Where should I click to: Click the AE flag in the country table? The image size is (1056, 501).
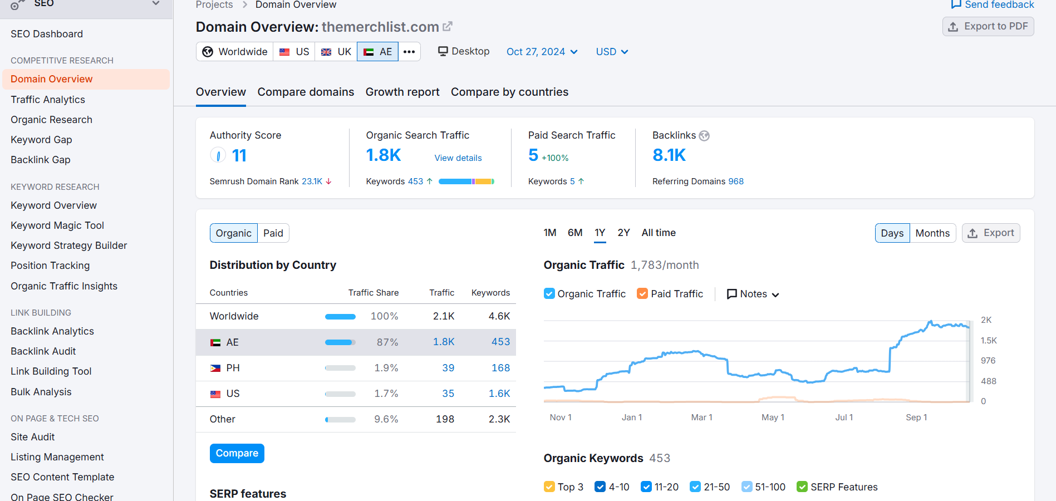pos(215,342)
